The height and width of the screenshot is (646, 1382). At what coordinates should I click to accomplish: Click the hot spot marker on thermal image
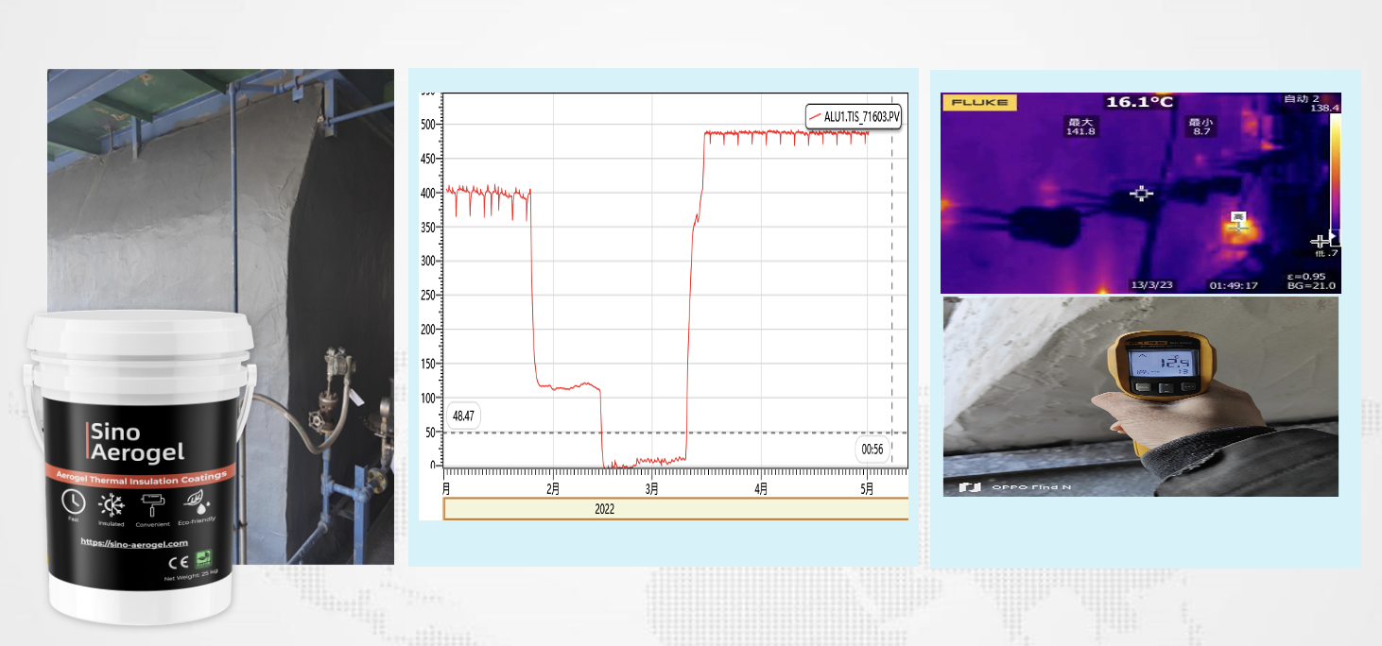coord(1238,222)
